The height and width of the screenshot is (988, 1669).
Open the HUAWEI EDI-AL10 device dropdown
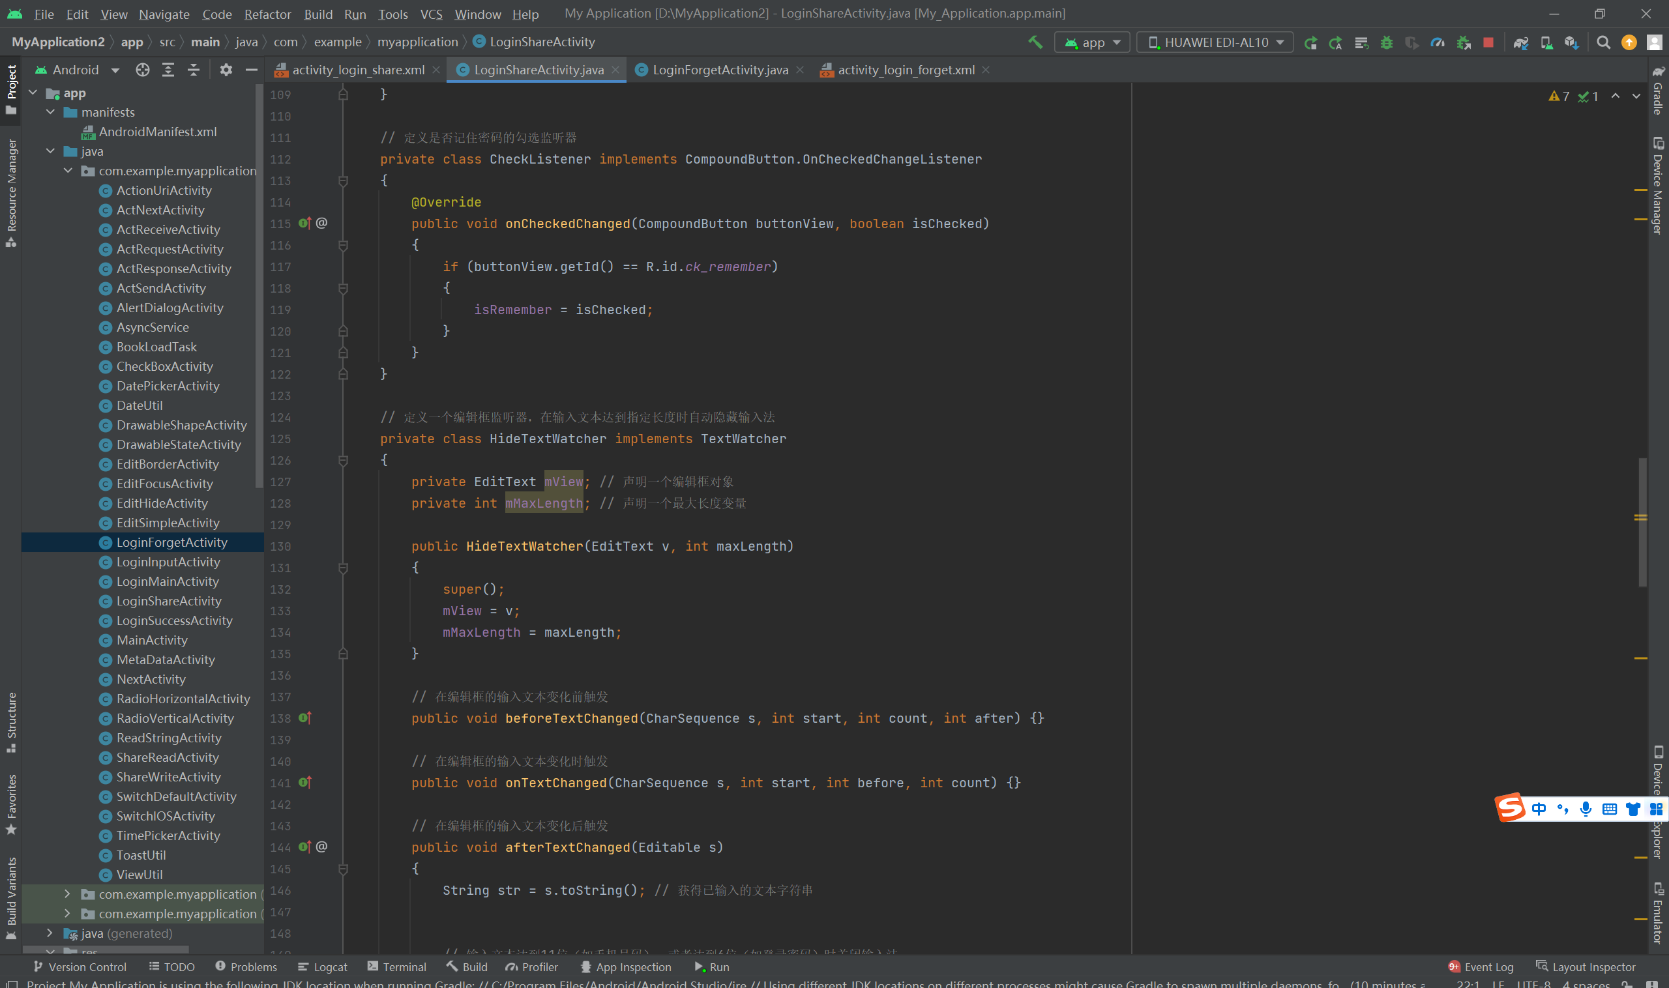[1215, 42]
